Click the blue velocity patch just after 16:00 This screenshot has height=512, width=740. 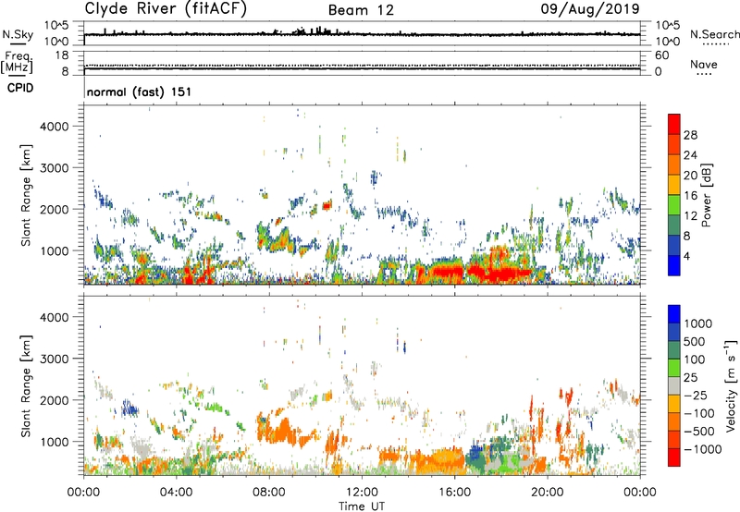(x=475, y=455)
